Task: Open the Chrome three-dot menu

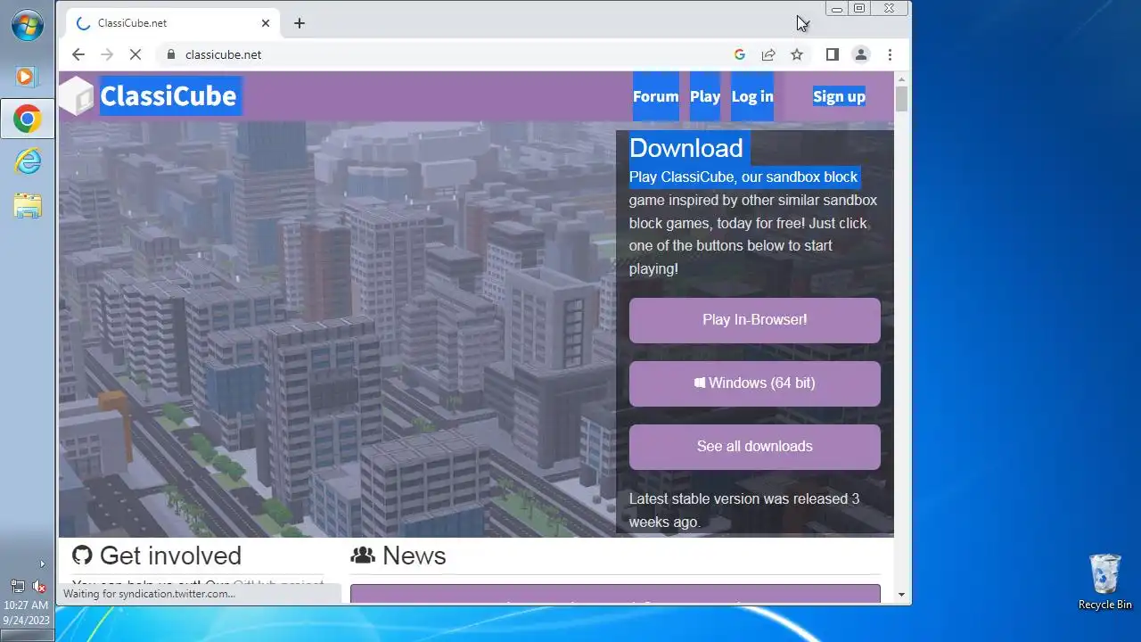Action: coord(890,54)
